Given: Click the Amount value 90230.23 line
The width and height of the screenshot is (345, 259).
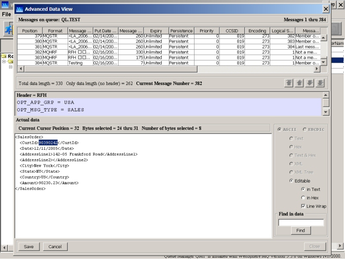Looking at the screenshot, I should [49, 183].
